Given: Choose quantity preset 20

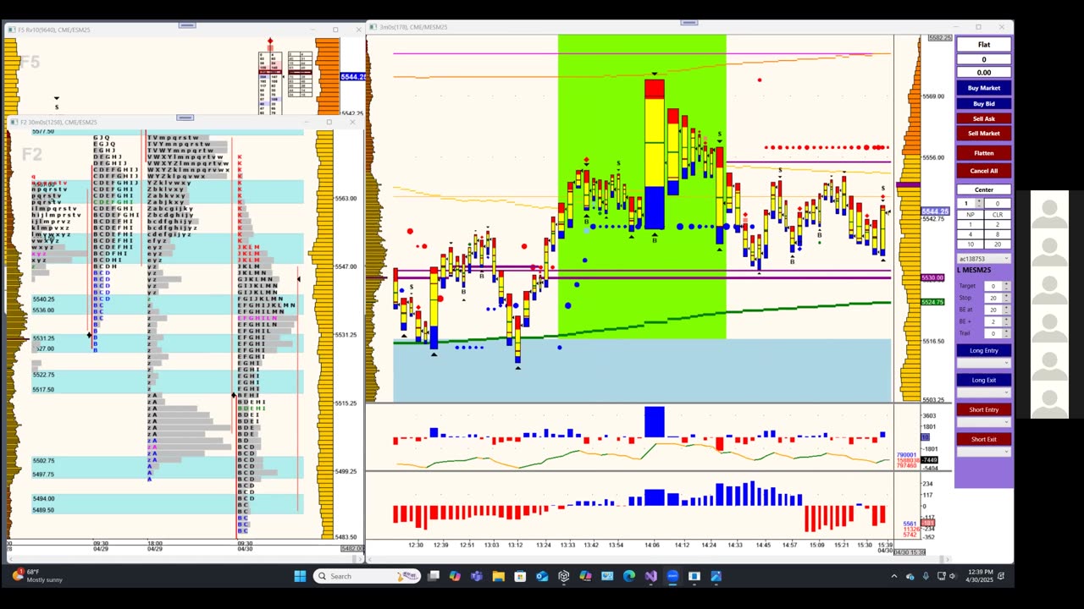Looking at the screenshot, I should point(998,244).
